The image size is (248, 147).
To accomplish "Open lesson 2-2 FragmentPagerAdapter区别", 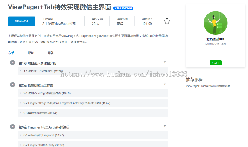I will click(93, 103).
